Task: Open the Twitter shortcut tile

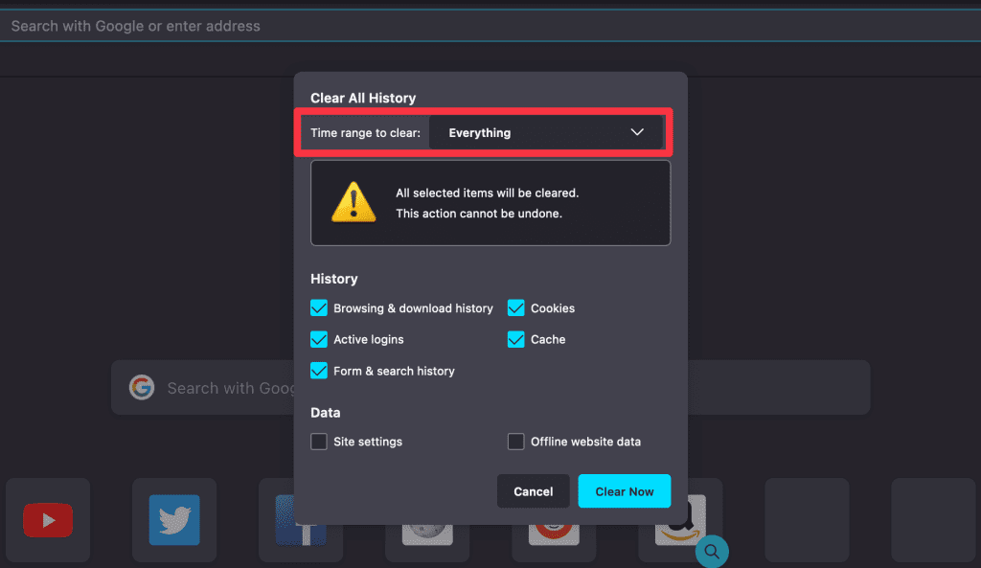Action: (x=174, y=520)
